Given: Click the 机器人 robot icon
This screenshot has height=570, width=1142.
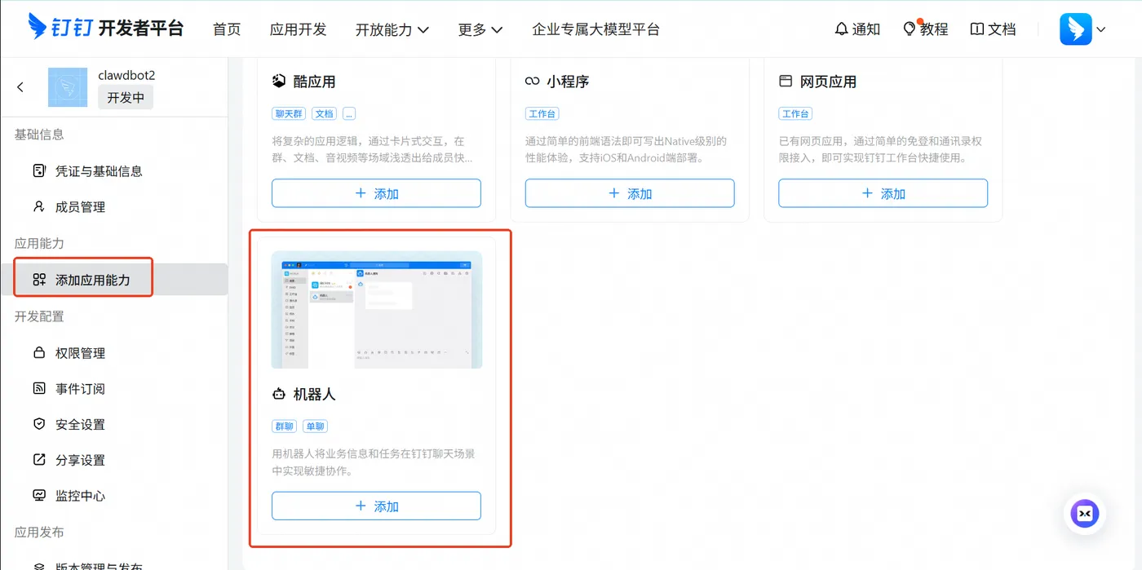Looking at the screenshot, I should pos(279,394).
